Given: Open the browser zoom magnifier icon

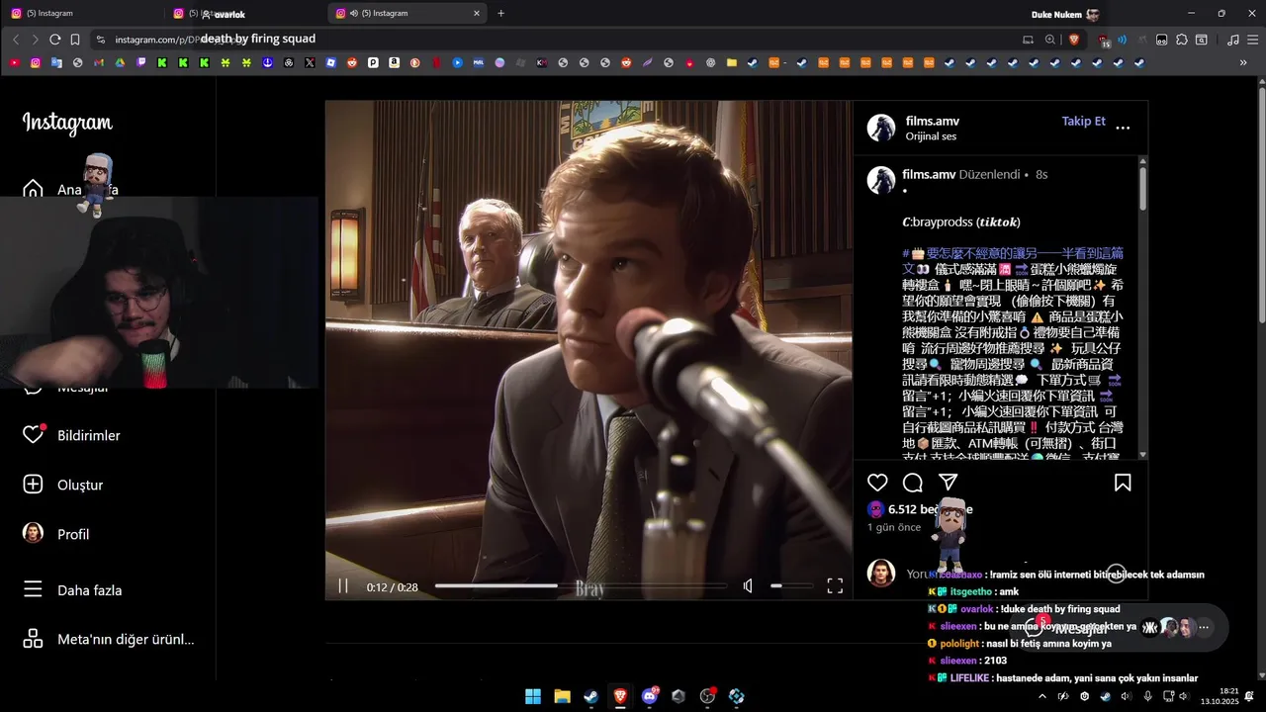Looking at the screenshot, I should point(1050,40).
